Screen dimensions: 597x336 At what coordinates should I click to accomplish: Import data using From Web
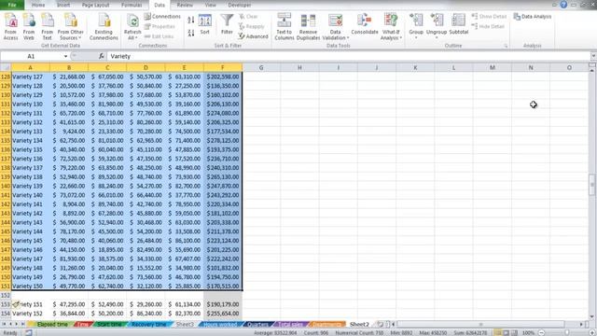[29, 27]
